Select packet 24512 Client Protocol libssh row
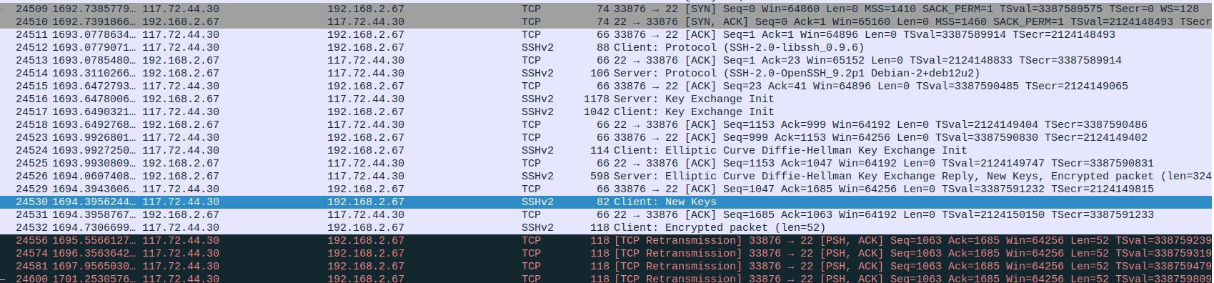 pyautogui.click(x=607, y=48)
